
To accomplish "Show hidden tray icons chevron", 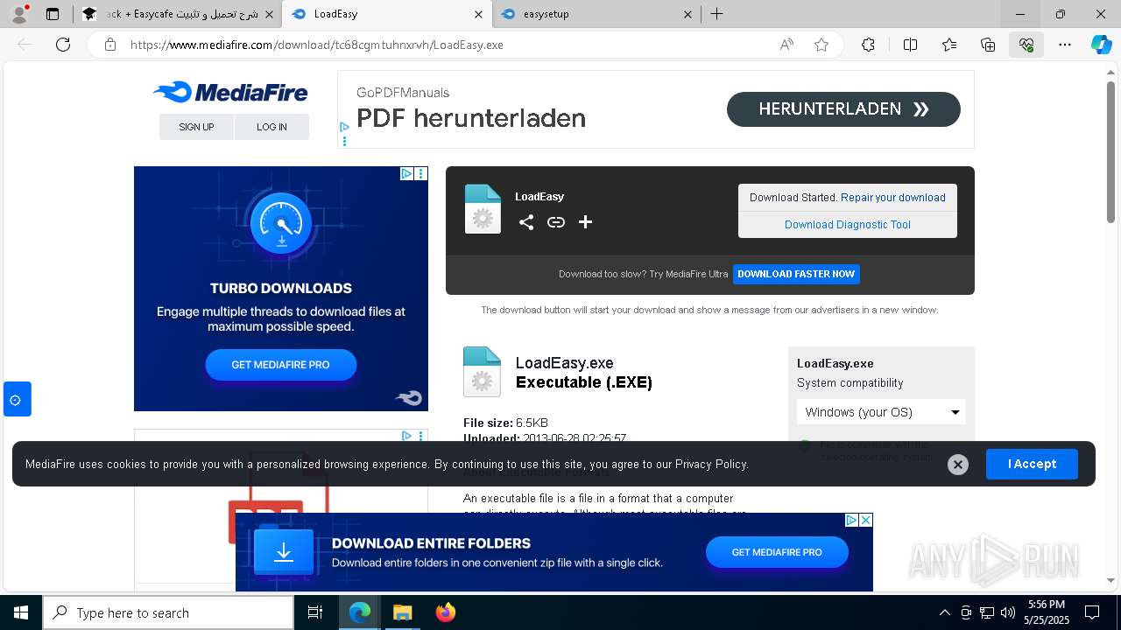I will (944, 612).
